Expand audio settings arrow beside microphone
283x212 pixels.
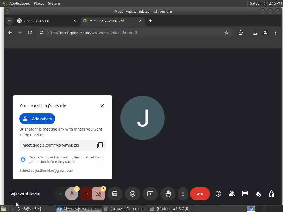61,194
